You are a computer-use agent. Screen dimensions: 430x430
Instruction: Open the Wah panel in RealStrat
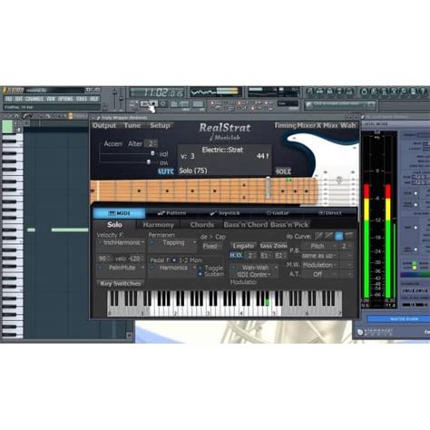pyautogui.click(x=348, y=125)
